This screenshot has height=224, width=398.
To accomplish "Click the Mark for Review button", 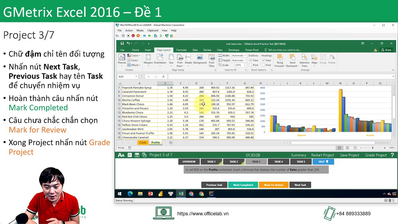I will 274,185.
